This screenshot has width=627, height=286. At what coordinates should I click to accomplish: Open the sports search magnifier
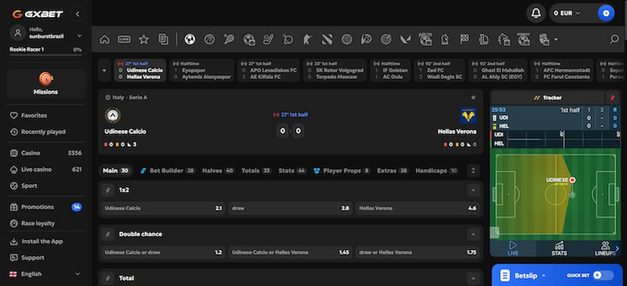(614, 39)
